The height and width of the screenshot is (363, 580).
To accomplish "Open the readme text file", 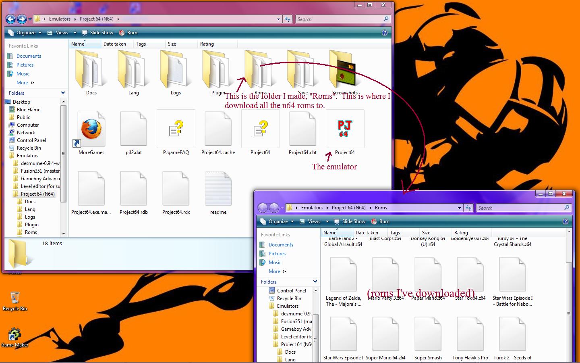I will pyautogui.click(x=218, y=189).
